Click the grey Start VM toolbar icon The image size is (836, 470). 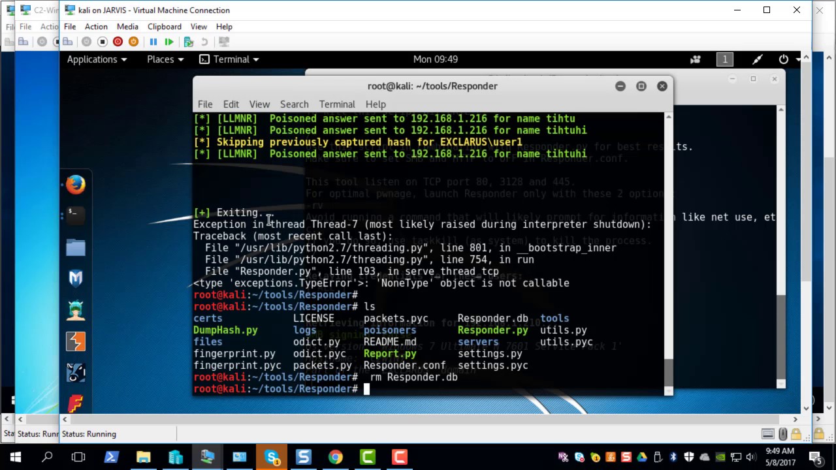[x=86, y=42]
